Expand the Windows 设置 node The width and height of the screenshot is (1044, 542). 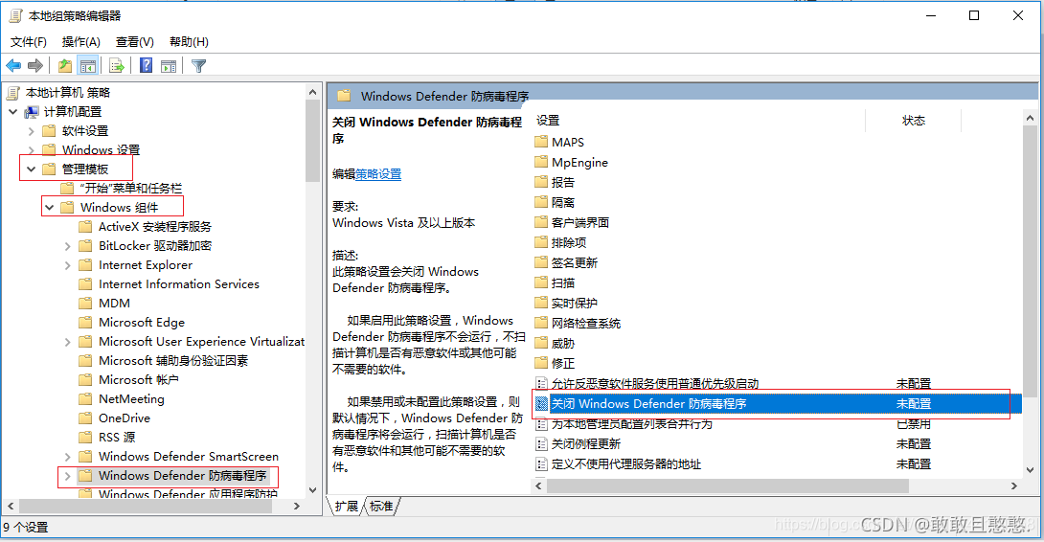tap(32, 149)
